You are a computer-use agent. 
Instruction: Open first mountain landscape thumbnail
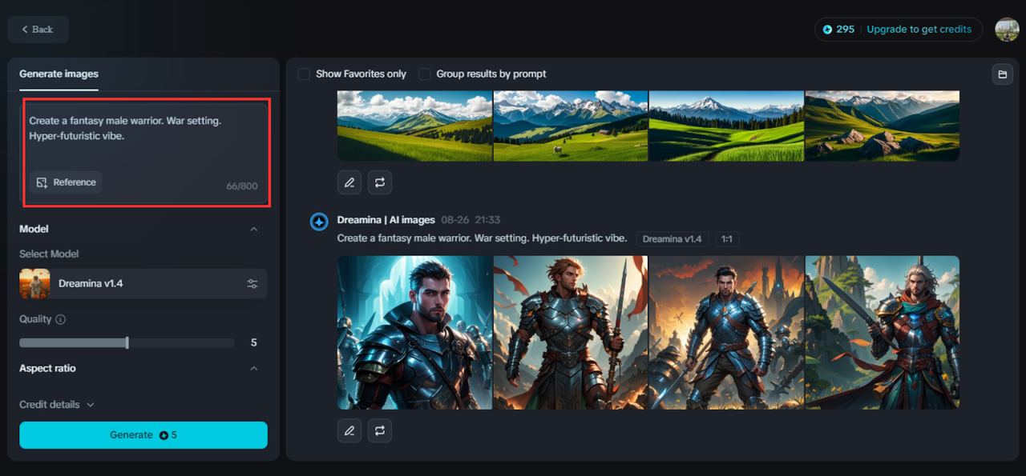click(x=414, y=126)
